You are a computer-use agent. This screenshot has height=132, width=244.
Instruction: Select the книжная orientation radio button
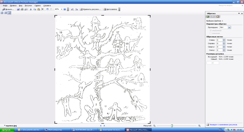(x=211, y=33)
